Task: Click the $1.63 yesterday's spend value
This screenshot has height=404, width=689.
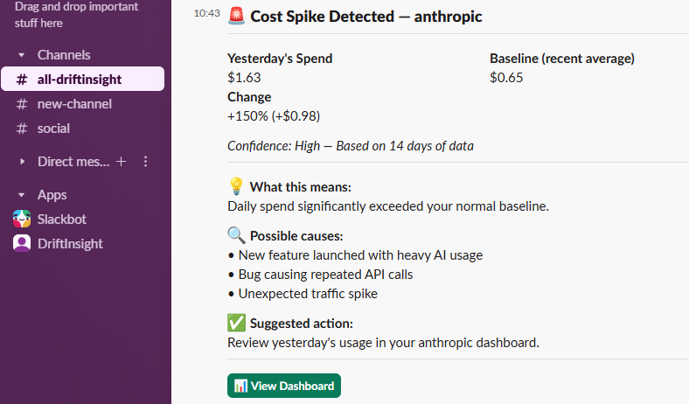Action: pos(244,78)
